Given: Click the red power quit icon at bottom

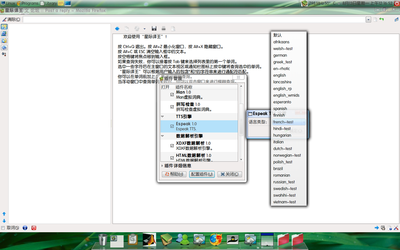Looking at the screenshot, I should click(34, 228).
